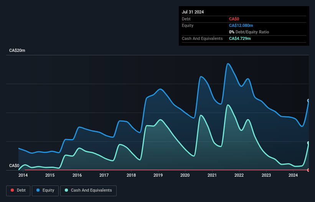The image size is (315, 202).
Task: Click the 2014 x-axis label
Action: (x=23, y=175)
